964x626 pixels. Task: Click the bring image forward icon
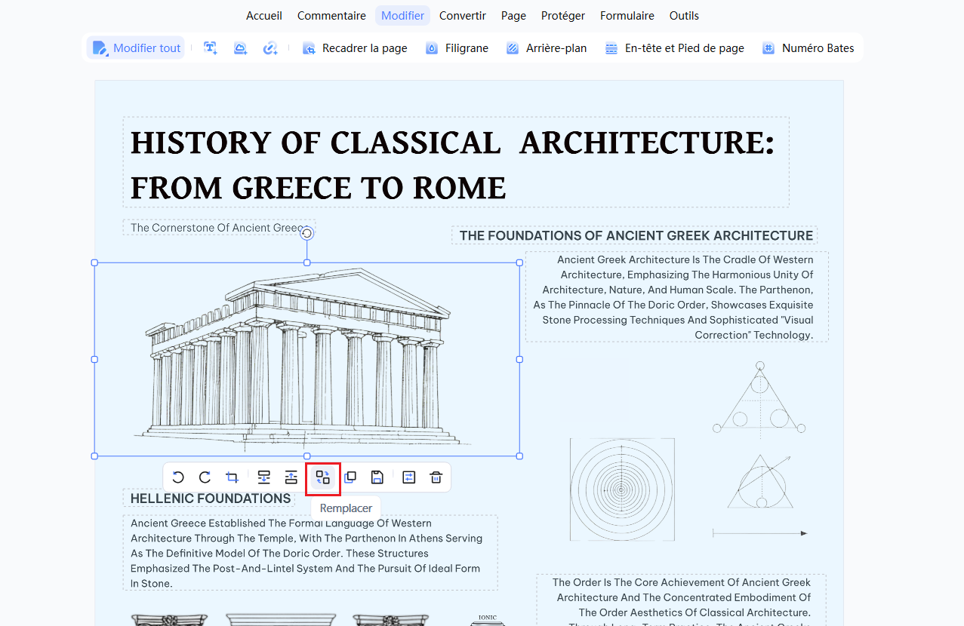291,477
